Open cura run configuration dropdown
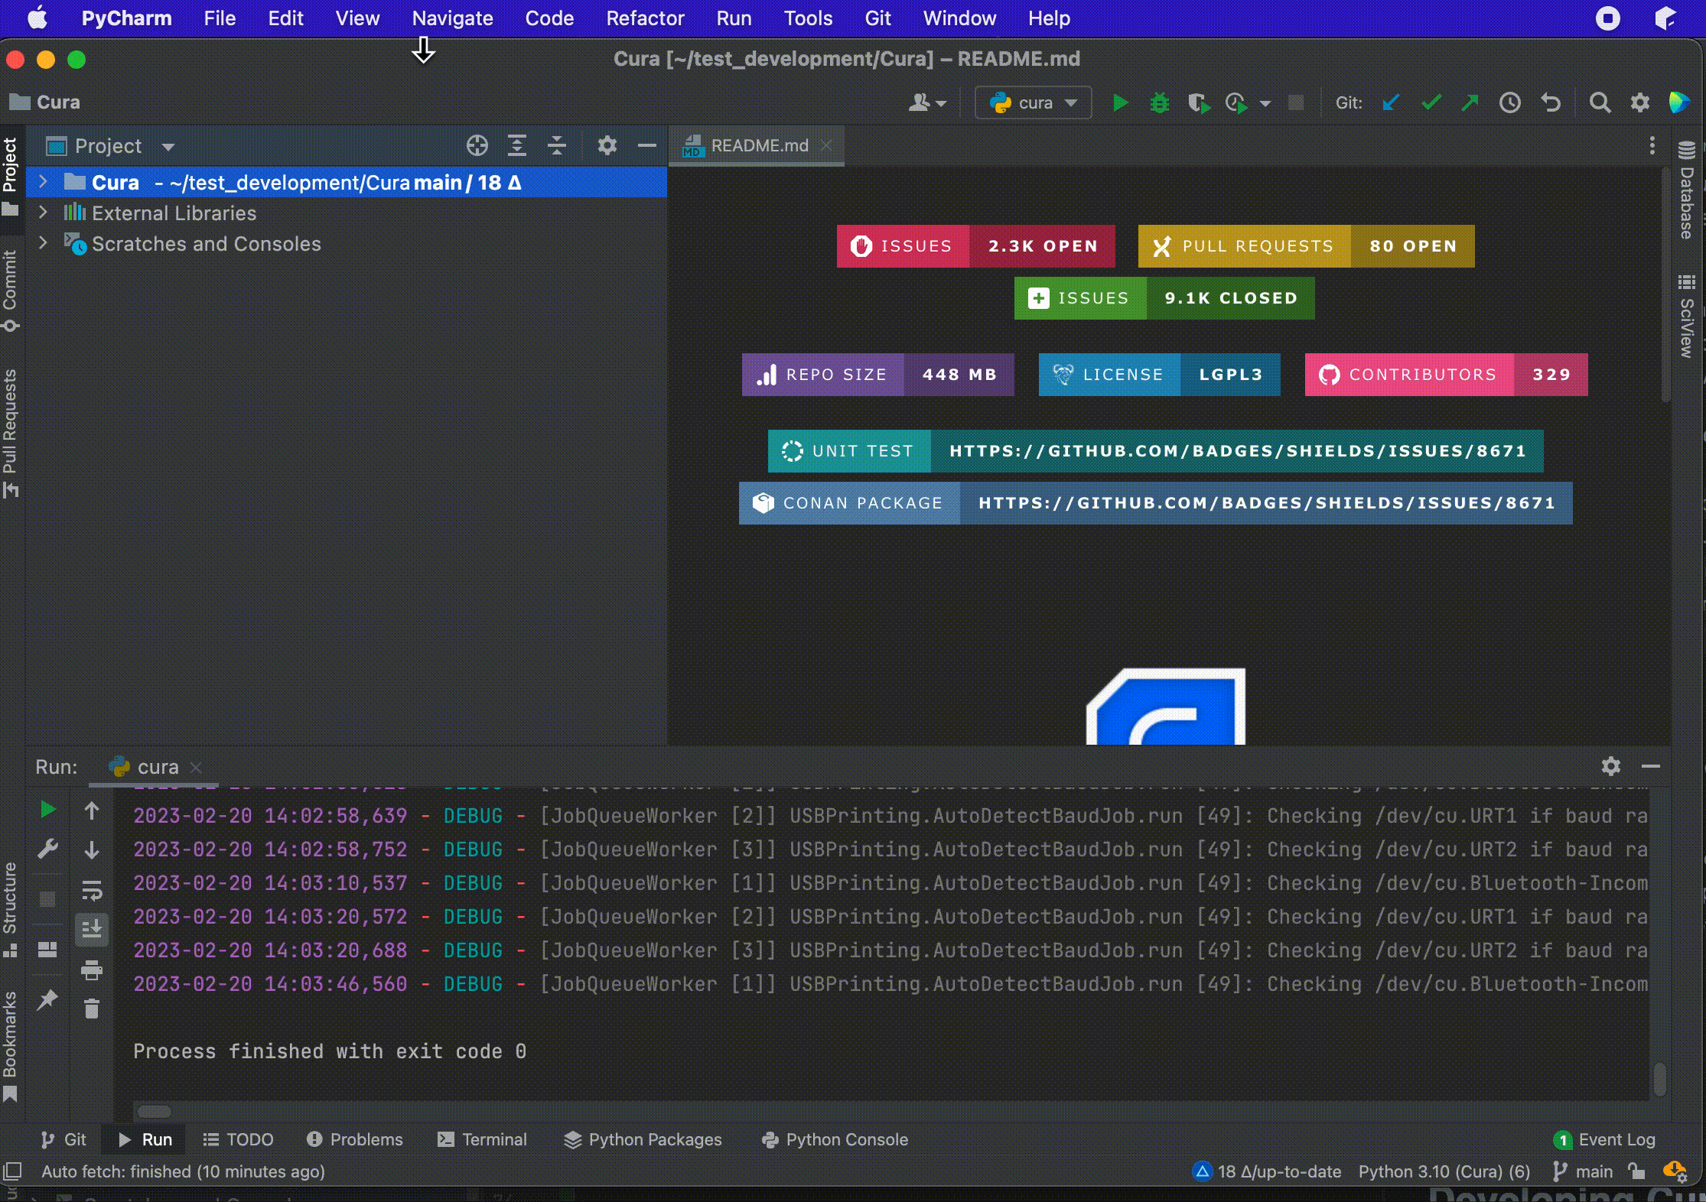The height and width of the screenshot is (1202, 1706). tap(1033, 102)
